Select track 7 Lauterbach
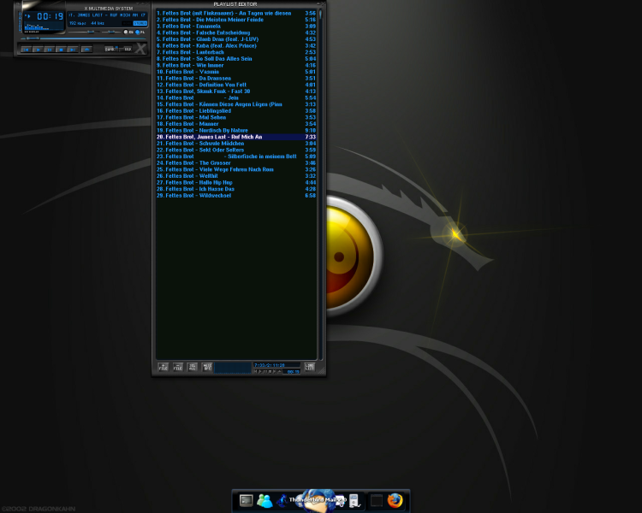 coord(236,52)
